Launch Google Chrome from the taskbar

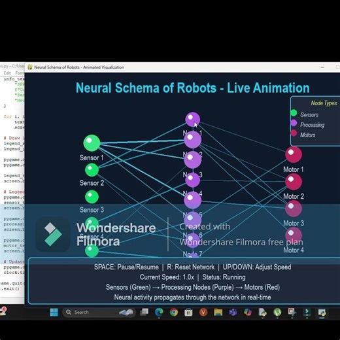pos(174,313)
